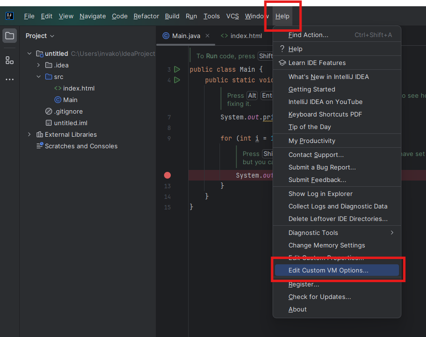Close the Main.java editor tab
This screenshot has width=426, height=337.
pyautogui.click(x=207, y=36)
